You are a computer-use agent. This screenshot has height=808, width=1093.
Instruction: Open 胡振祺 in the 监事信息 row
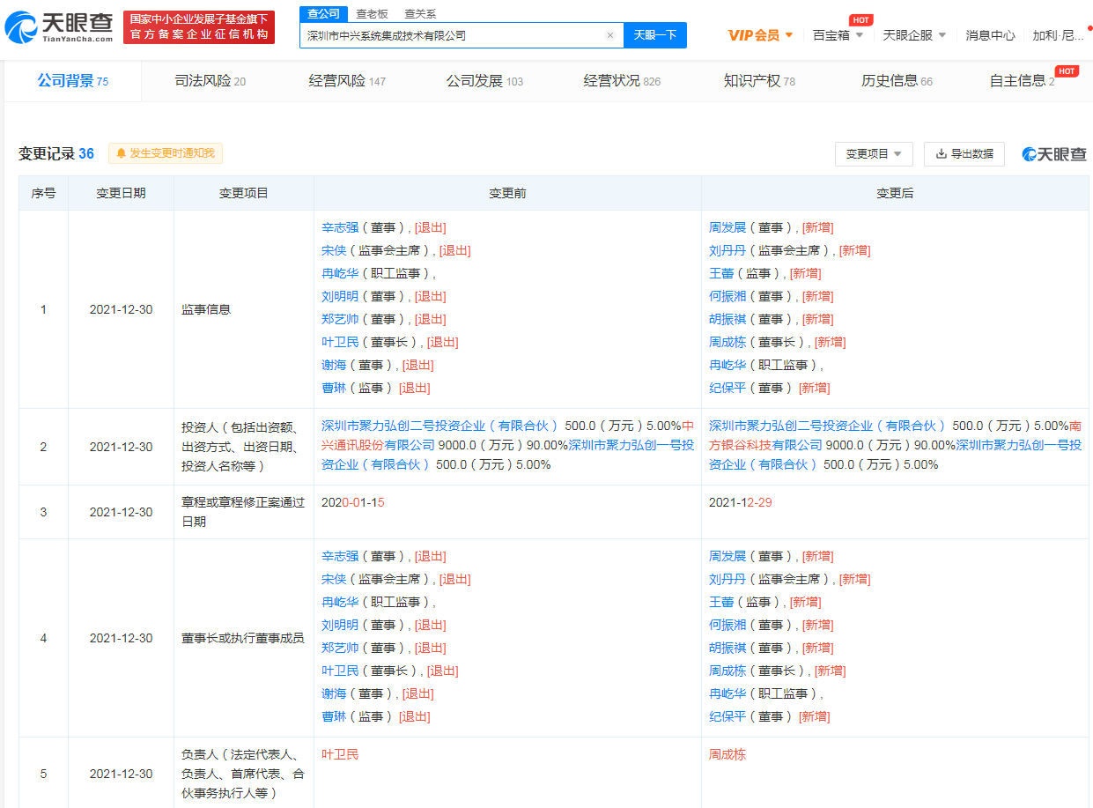[x=727, y=319]
